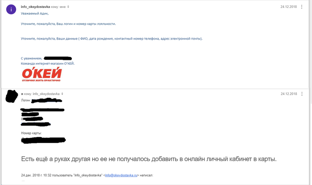Image resolution: width=312 pixels, height=185 pixels.
Task: Click the large sentence starting 'Есть ещё'
Action: pyautogui.click(x=149, y=159)
